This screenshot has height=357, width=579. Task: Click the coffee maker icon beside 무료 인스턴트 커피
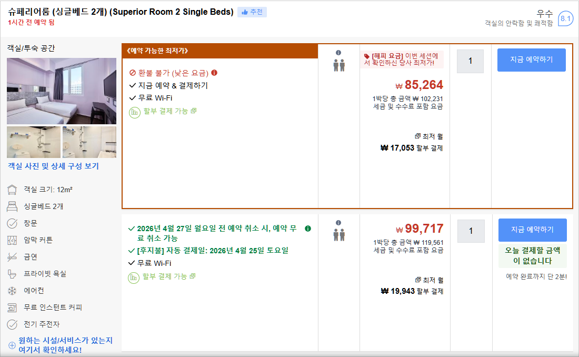(x=12, y=308)
